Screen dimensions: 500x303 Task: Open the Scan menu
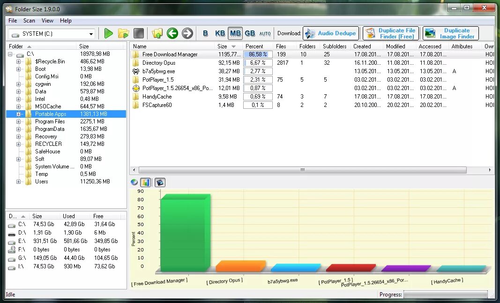click(x=29, y=21)
